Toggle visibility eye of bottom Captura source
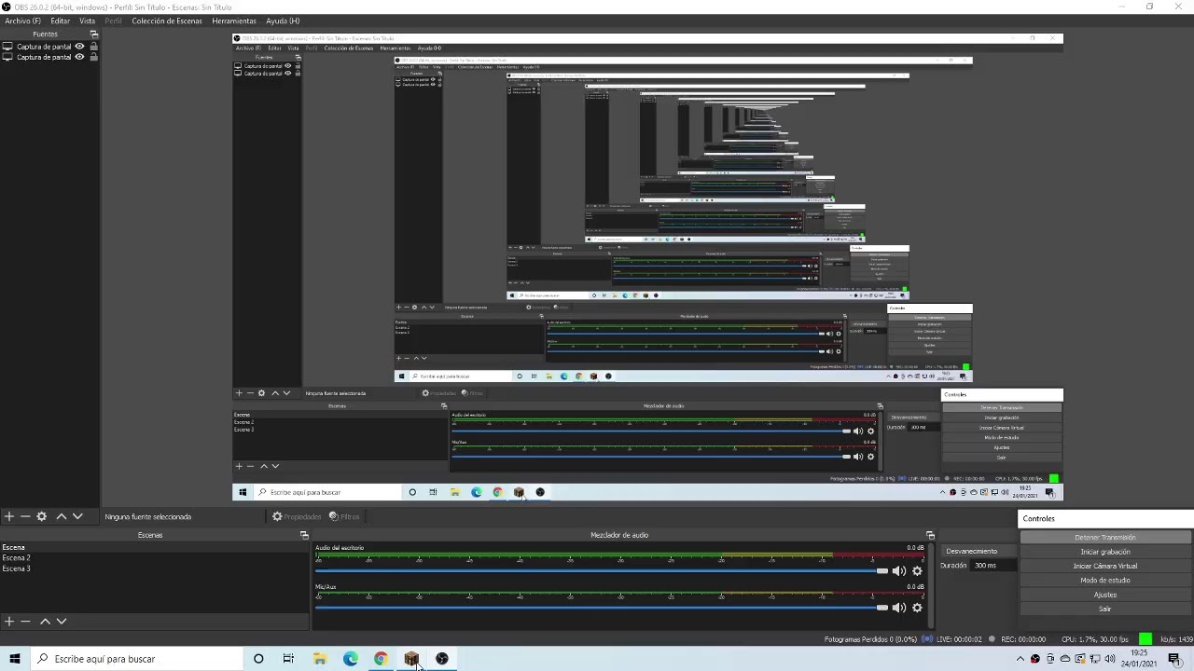Screen dimensions: 1194x671 coord(80,57)
